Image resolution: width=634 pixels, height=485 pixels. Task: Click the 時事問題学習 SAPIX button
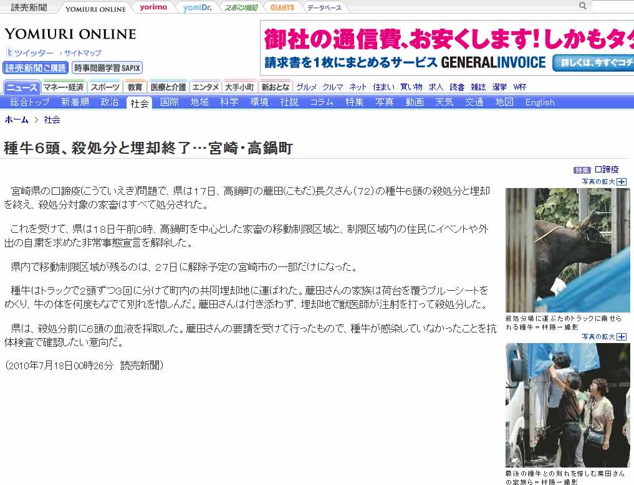coord(107,68)
